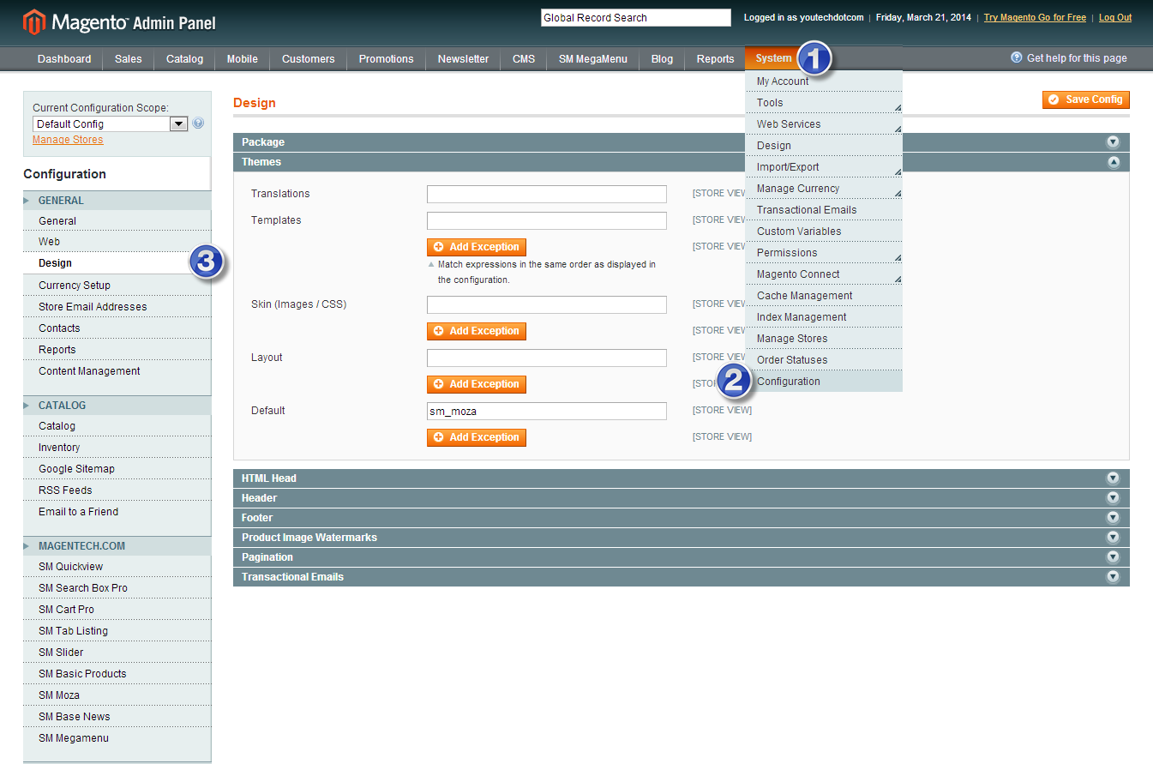The image size is (1153, 764).
Task: Expand the HTML Head section
Action: [681, 478]
